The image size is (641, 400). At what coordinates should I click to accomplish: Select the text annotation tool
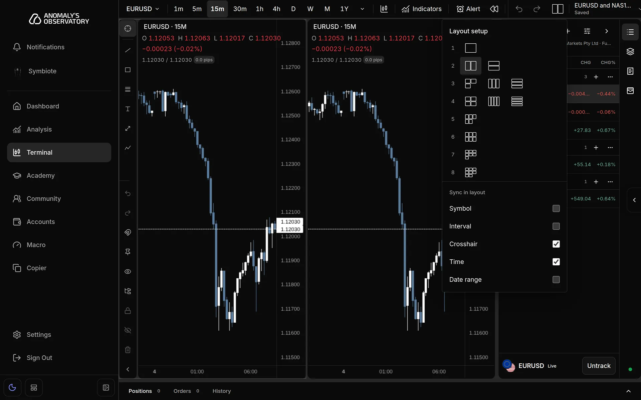click(128, 109)
